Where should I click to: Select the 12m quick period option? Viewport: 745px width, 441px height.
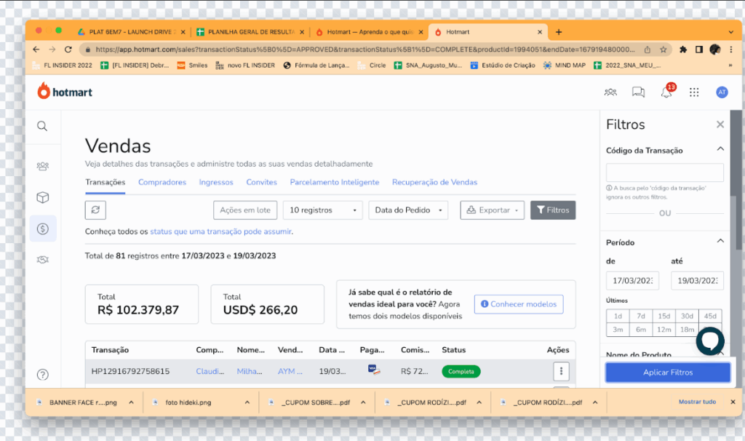[x=664, y=330]
